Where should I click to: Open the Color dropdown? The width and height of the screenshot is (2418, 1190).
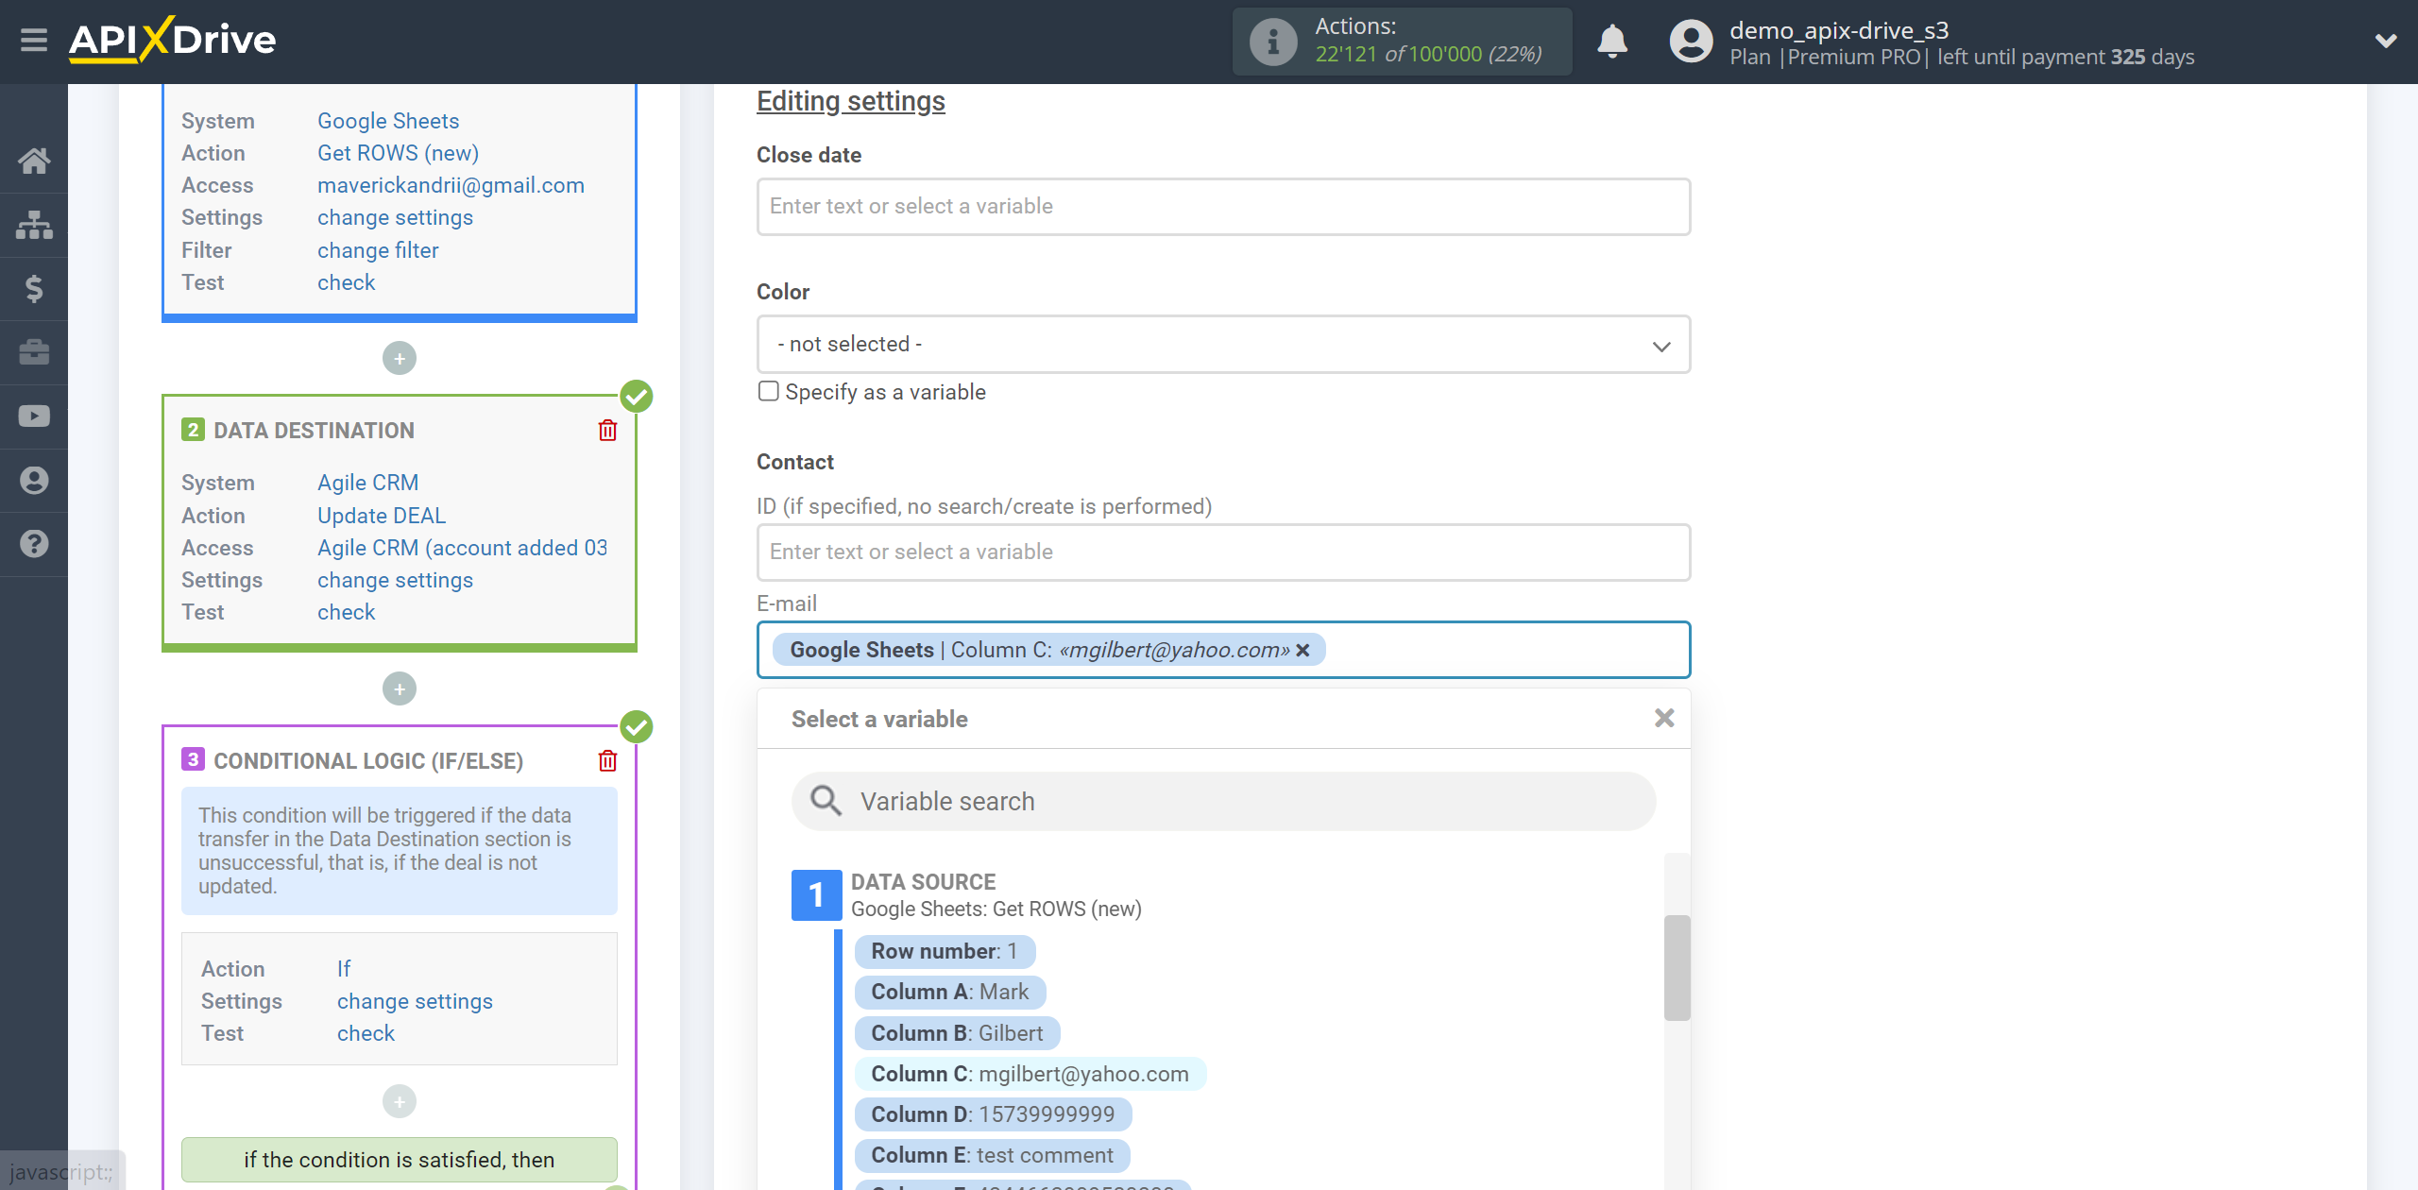coord(1223,345)
